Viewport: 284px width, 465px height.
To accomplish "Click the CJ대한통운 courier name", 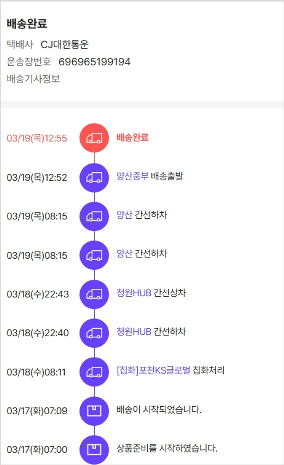I will [65, 45].
